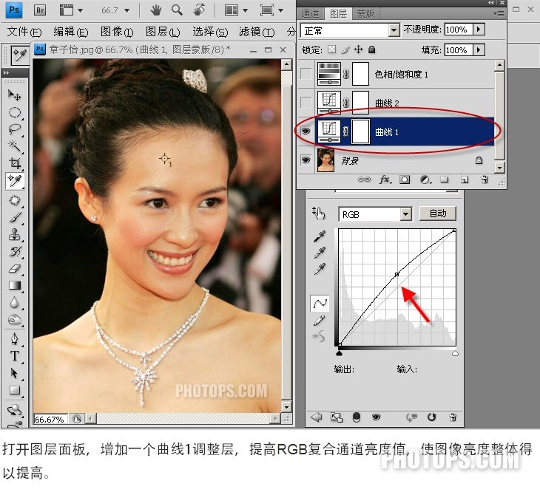Toggle lock image pixels brush icon
Screen dimensions: 540x492
pyautogui.click(x=345, y=49)
